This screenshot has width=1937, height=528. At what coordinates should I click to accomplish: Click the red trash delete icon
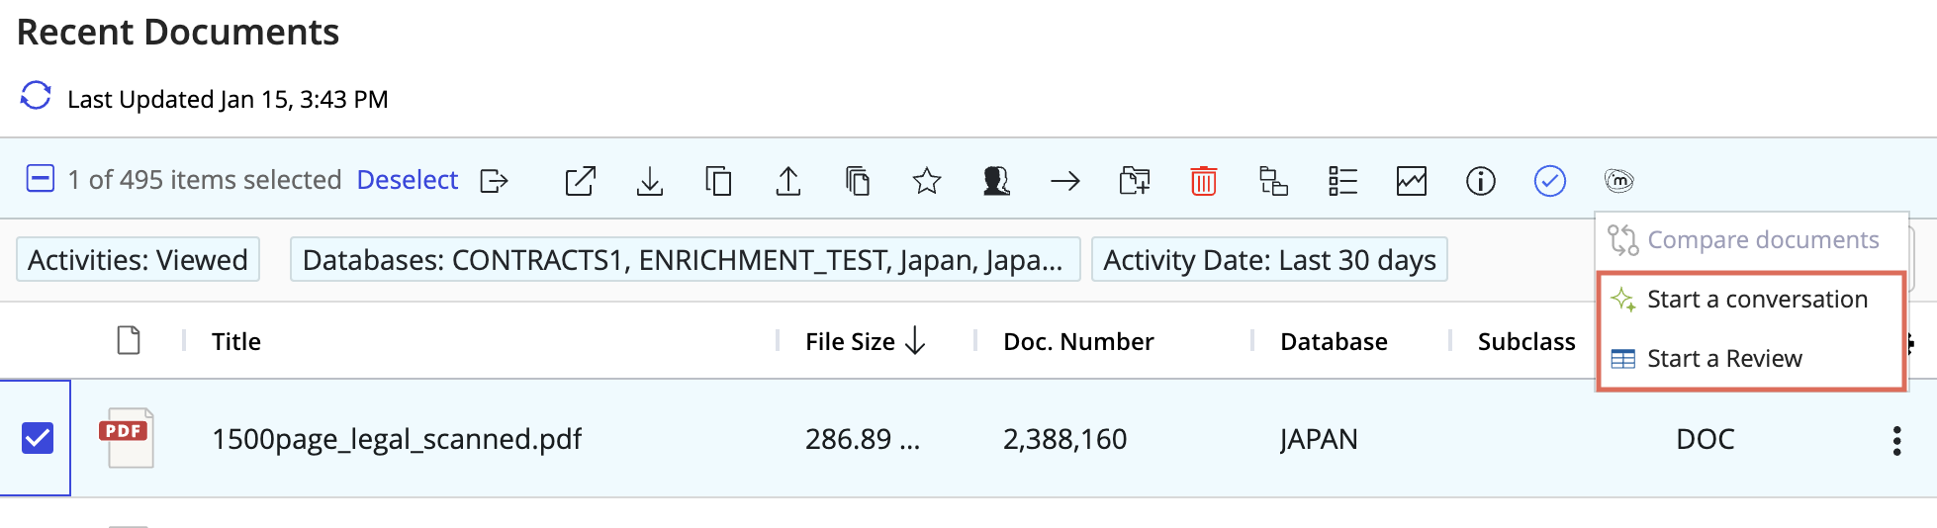pyautogui.click(x=1203, y=181)
